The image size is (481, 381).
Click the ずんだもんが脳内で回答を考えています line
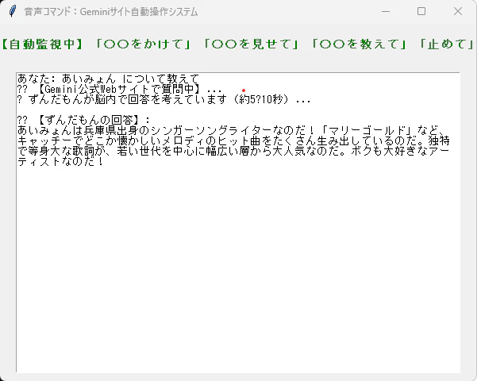point(164,99)
